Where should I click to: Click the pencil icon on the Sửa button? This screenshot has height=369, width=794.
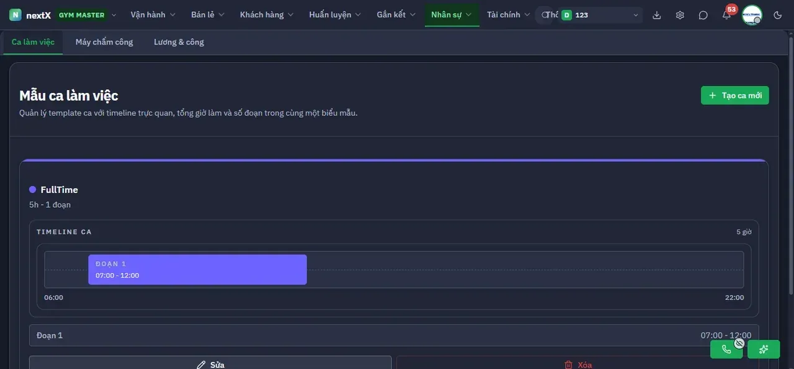[x=201, y=365]
